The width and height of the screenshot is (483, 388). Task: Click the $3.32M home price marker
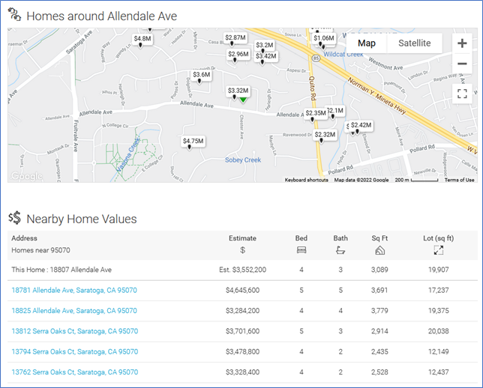coord(238,91)
